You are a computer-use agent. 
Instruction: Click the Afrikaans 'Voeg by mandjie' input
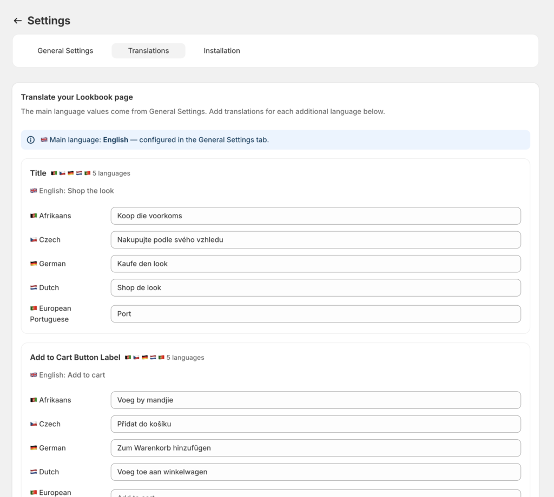point(315,400)
